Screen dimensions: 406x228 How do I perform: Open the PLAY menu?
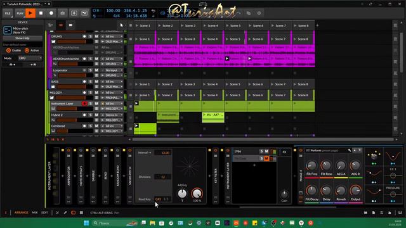tap(20, 13)
